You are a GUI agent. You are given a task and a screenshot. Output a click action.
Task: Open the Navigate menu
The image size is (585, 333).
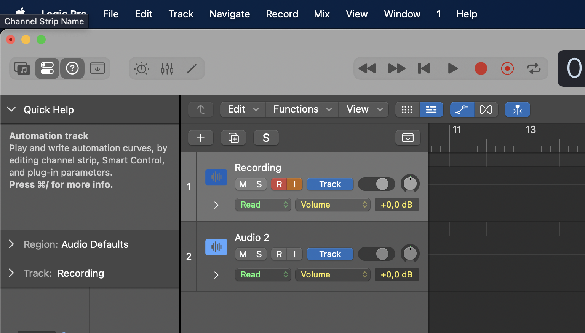pos(230,14)
